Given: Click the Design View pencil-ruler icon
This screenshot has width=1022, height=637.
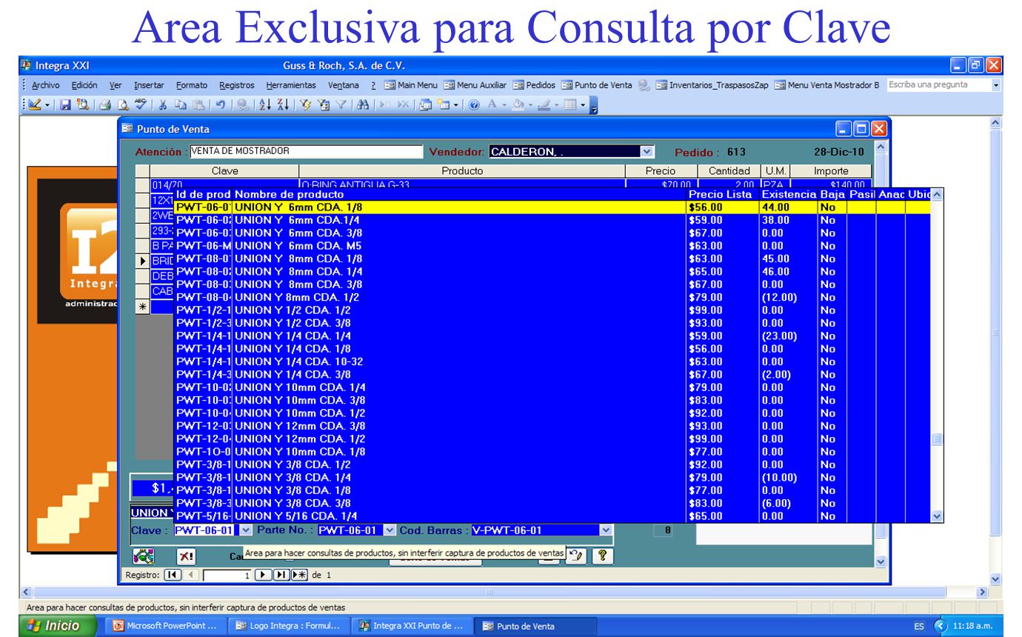Looking at the screenshot, I should 34,106.
